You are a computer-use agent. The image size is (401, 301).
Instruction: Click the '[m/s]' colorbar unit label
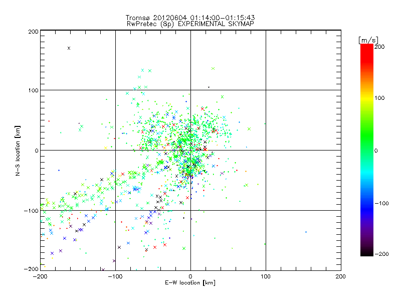point(368,40)
